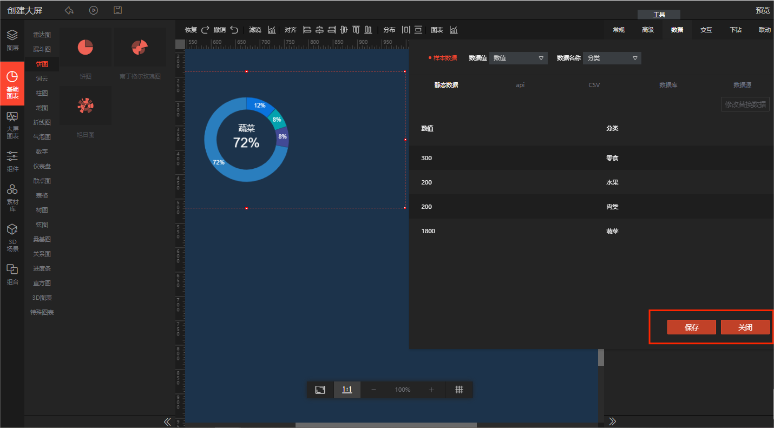The width and height of the screenshot is (774, 428).
Task: Select 雷达图 in chart type list
Action: pos(42,35)
